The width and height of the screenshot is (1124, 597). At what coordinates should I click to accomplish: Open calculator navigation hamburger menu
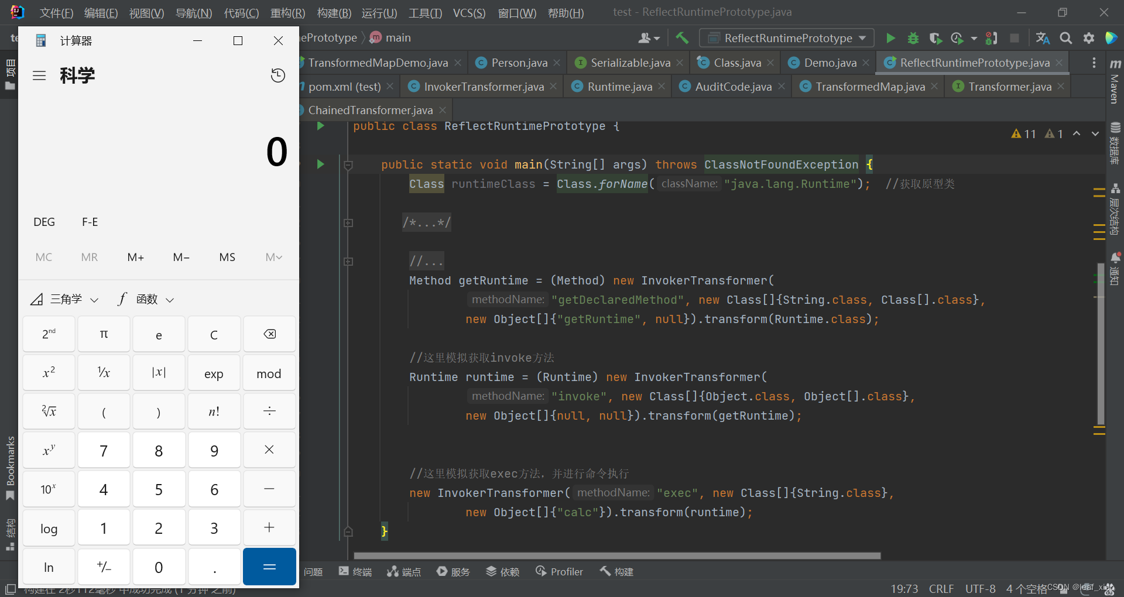[39, 76]
